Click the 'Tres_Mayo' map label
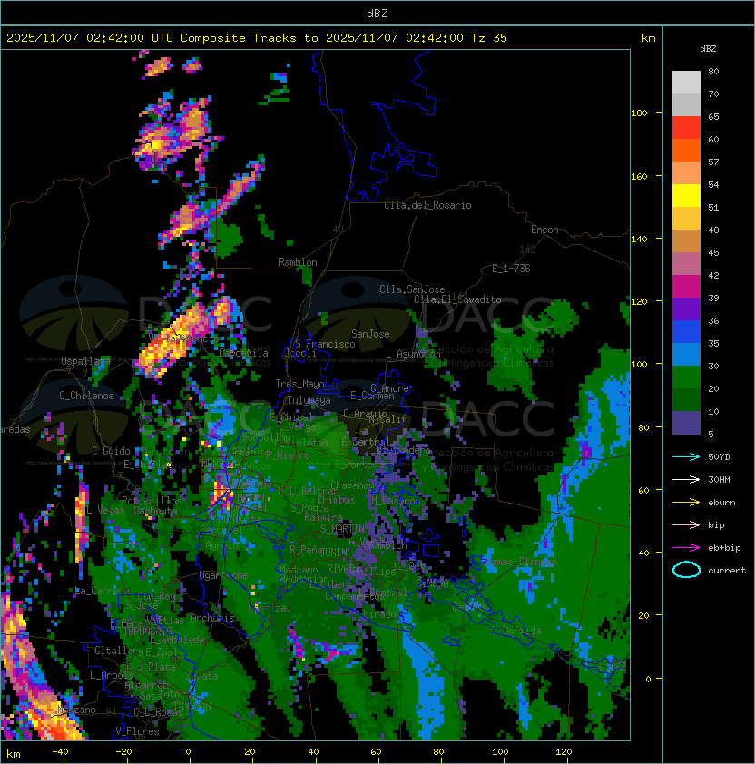 [299, 384]
